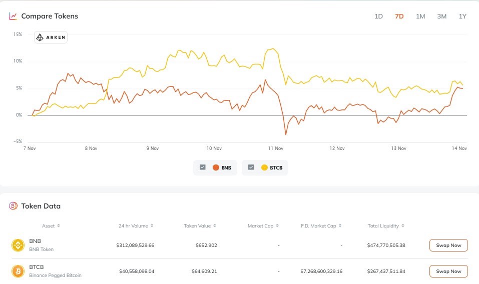The height and width of the screenshot is (284, 479).
Task: Sort the table by Market Cap
Action: point(263,225)
